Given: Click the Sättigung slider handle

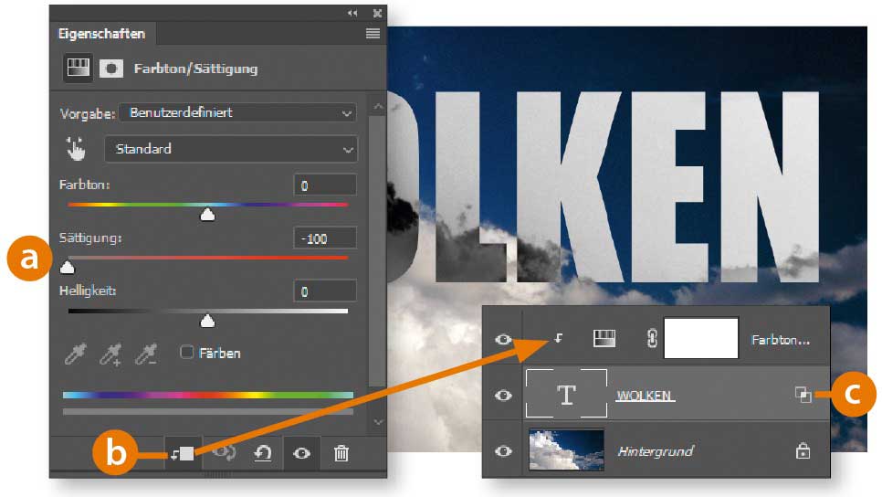Looking at the screenshot, I should (67, 267).
